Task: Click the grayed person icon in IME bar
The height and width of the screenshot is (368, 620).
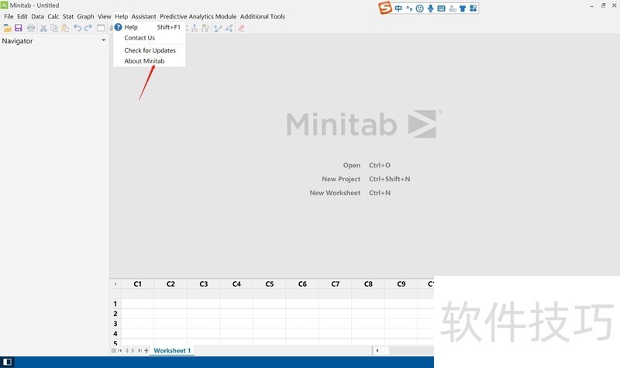Action: tap(453, 9)
